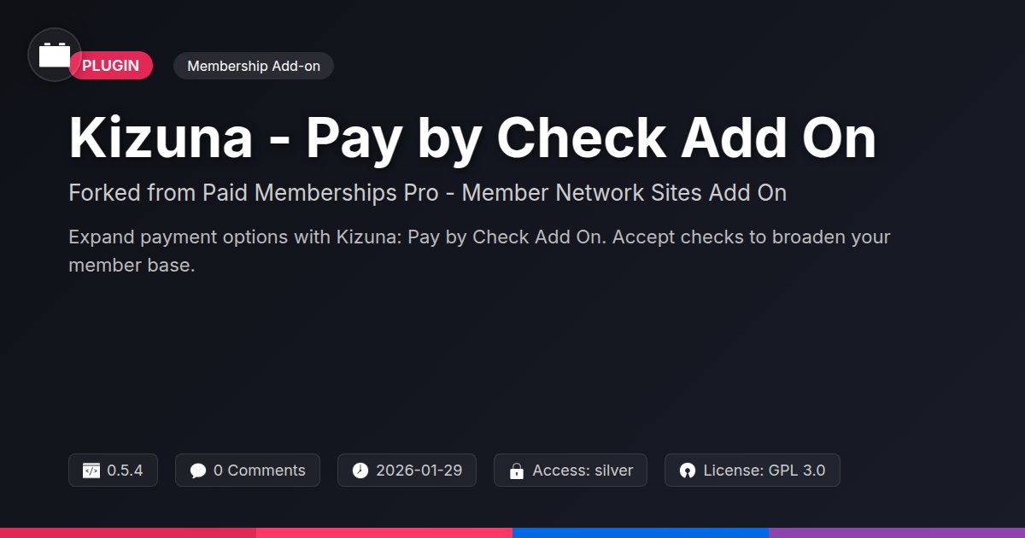Viewport: 1025px width, 538px height.
Task: Open the 0 Comments link
Action: (x=248, y=471)
